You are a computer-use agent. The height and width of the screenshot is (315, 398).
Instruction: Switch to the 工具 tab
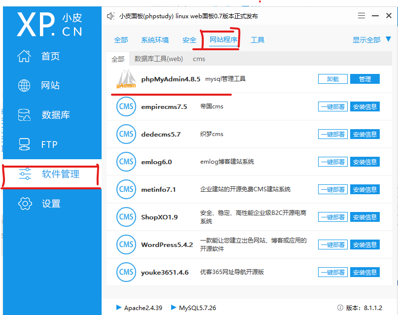coord(257,40)
